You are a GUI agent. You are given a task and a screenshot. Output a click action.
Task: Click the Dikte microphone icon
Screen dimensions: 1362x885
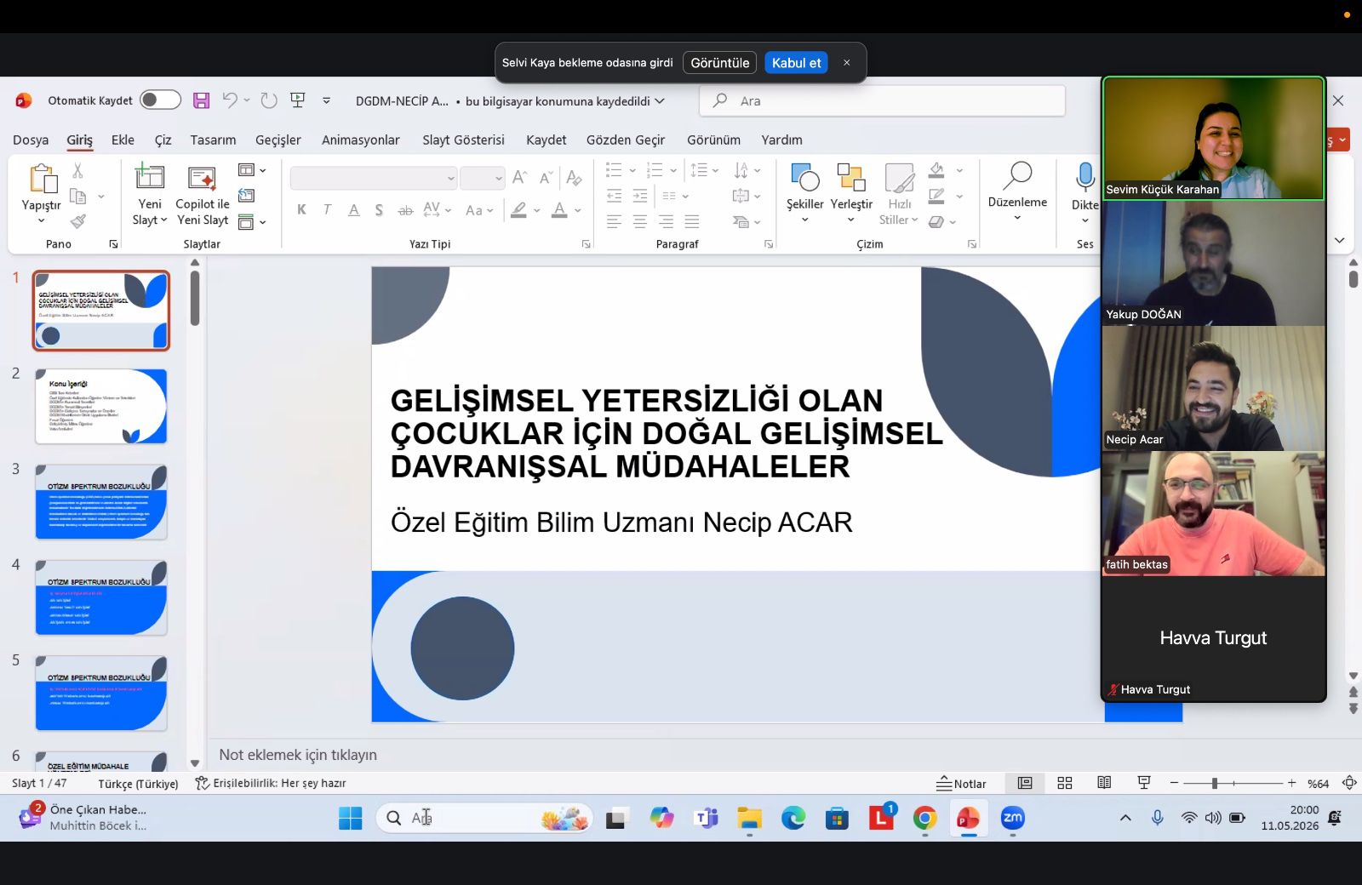coord(1084,177)
